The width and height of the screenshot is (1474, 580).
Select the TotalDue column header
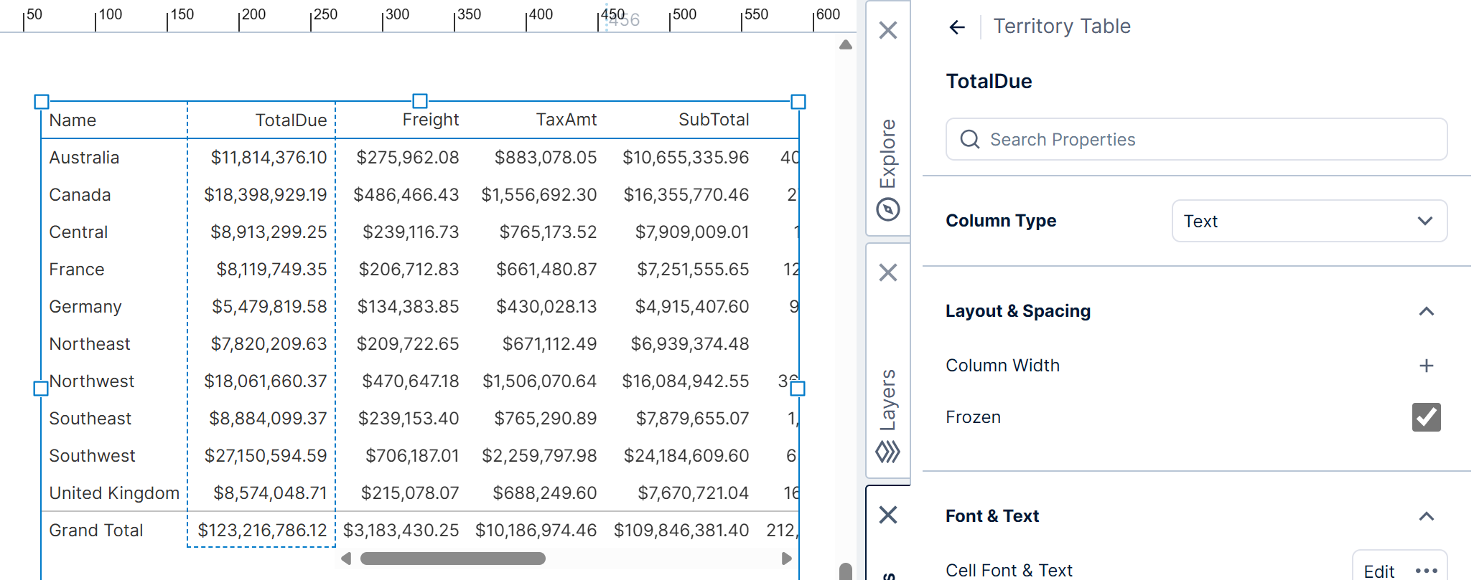[x=291, y=120]
